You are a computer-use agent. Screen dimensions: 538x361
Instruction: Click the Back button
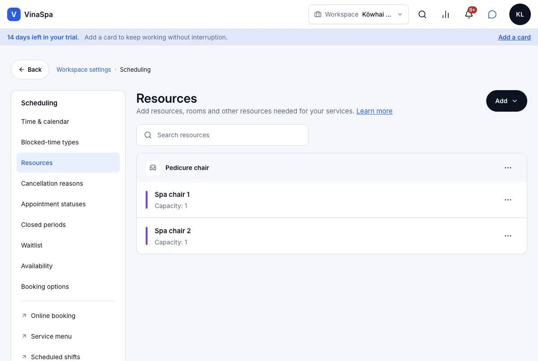coord(30,70)
